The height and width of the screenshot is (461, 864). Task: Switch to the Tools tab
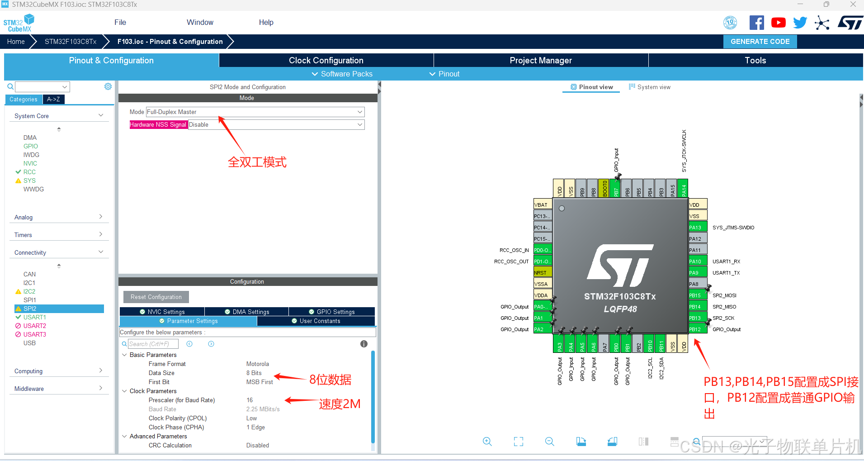tap(755, 60)
